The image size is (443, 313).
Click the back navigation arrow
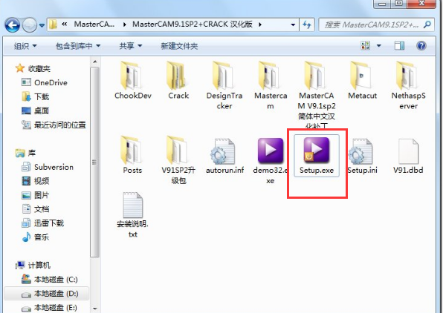point(12,25)
